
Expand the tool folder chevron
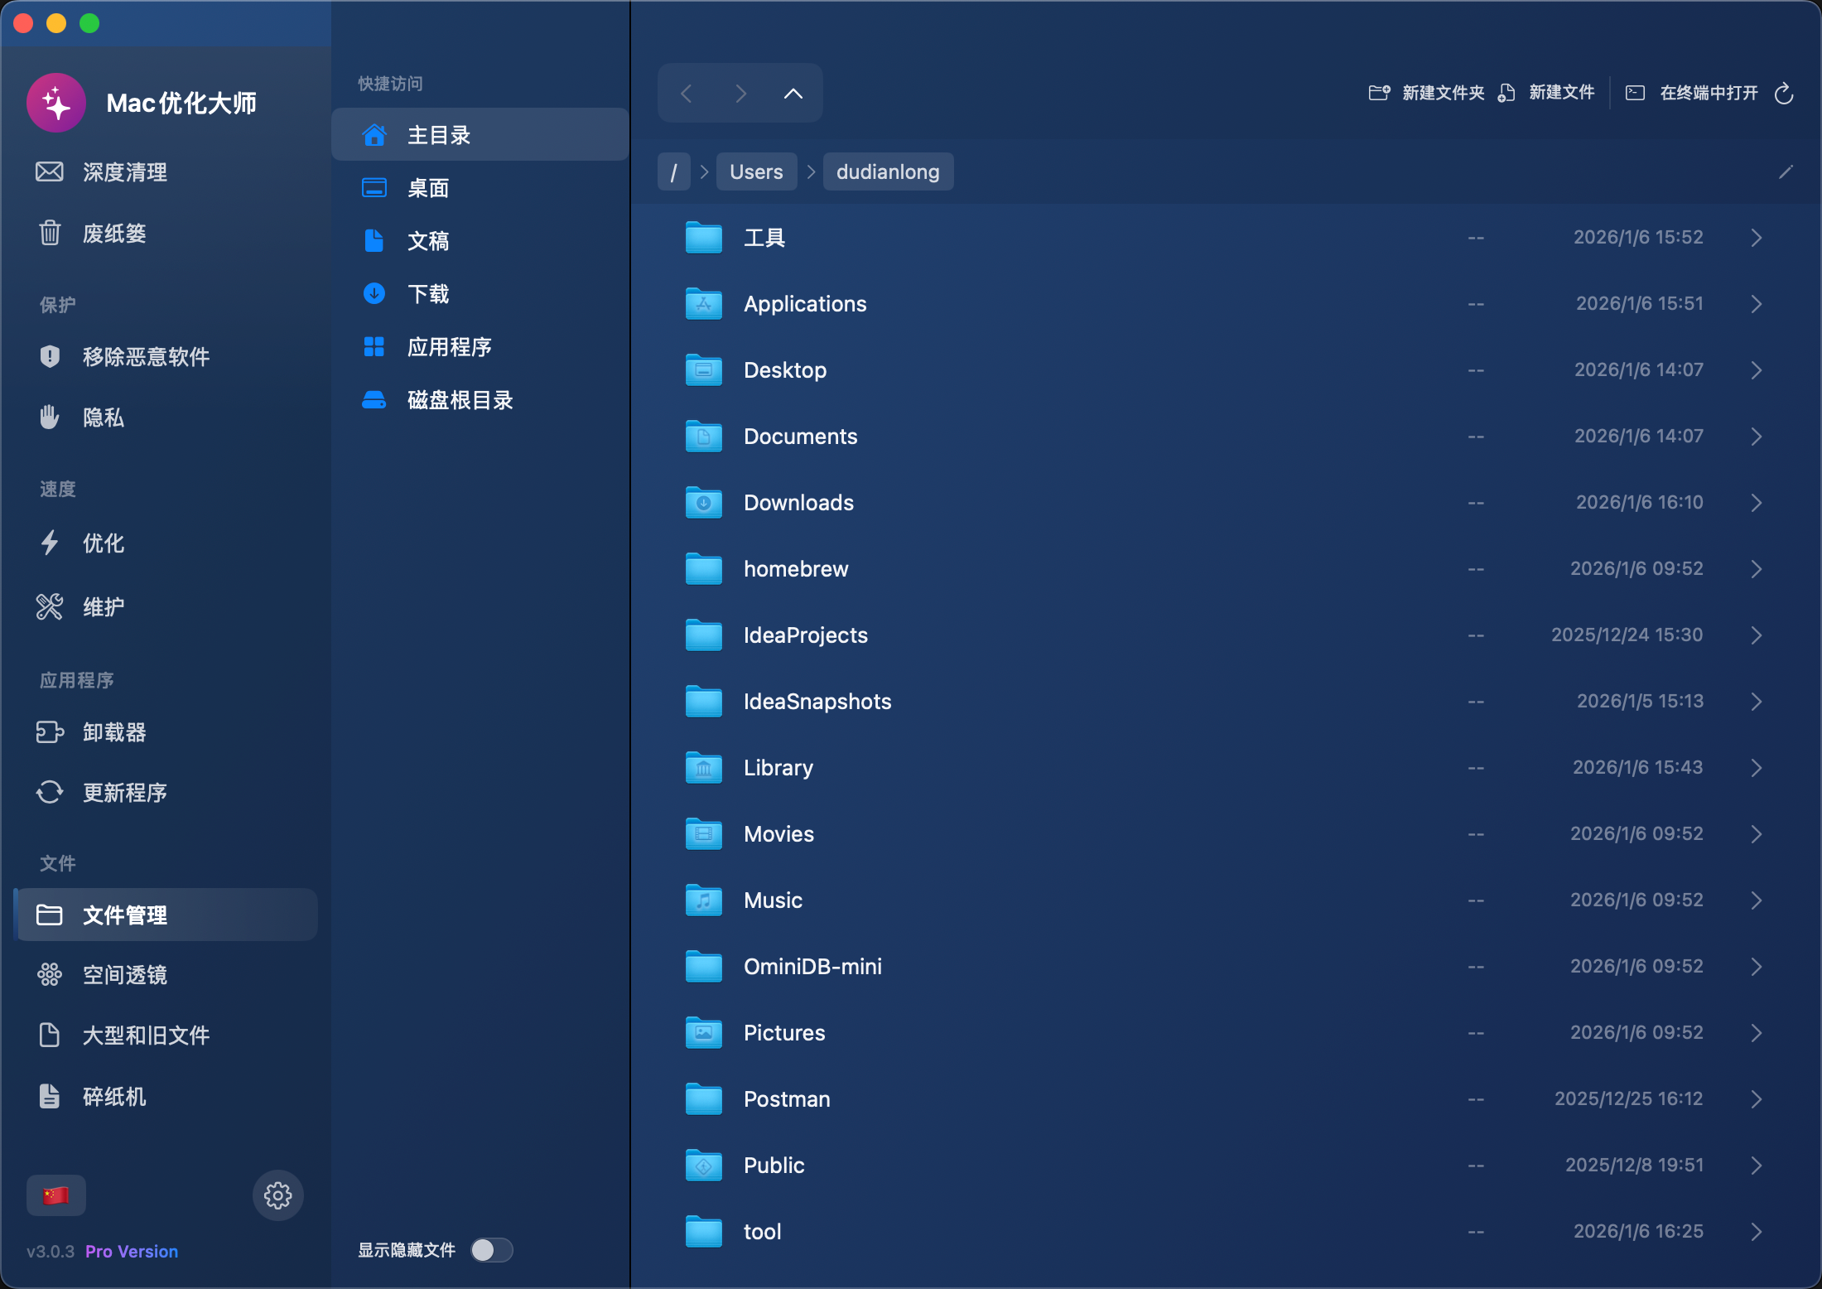pos(1756,1232)
